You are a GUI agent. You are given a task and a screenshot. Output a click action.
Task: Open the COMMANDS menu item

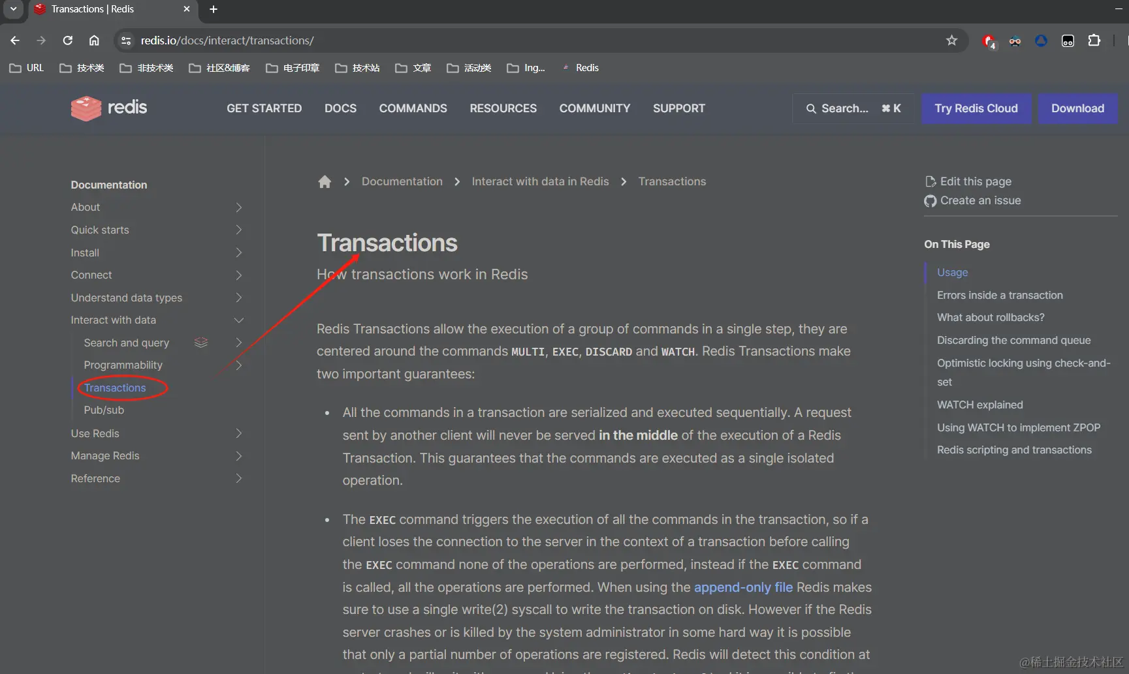(x=413, y=108)
